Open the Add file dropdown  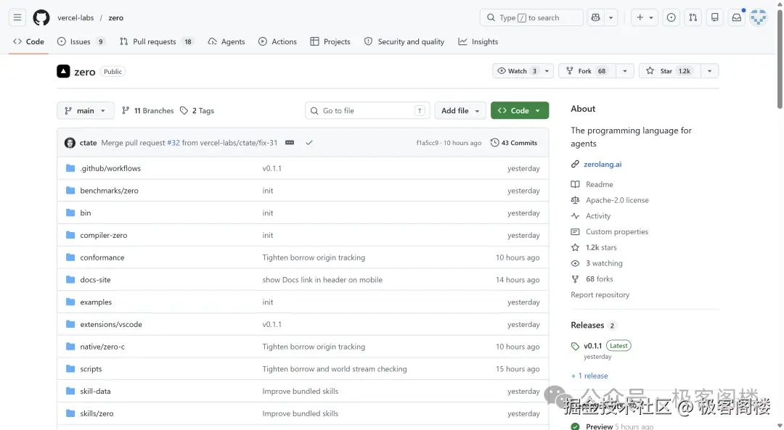point(460,110)
